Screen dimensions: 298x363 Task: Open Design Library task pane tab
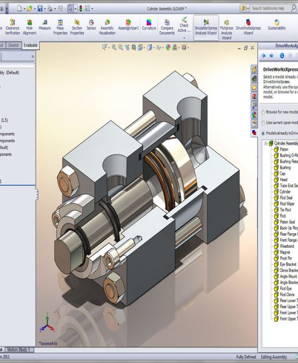tap(254, 78)
